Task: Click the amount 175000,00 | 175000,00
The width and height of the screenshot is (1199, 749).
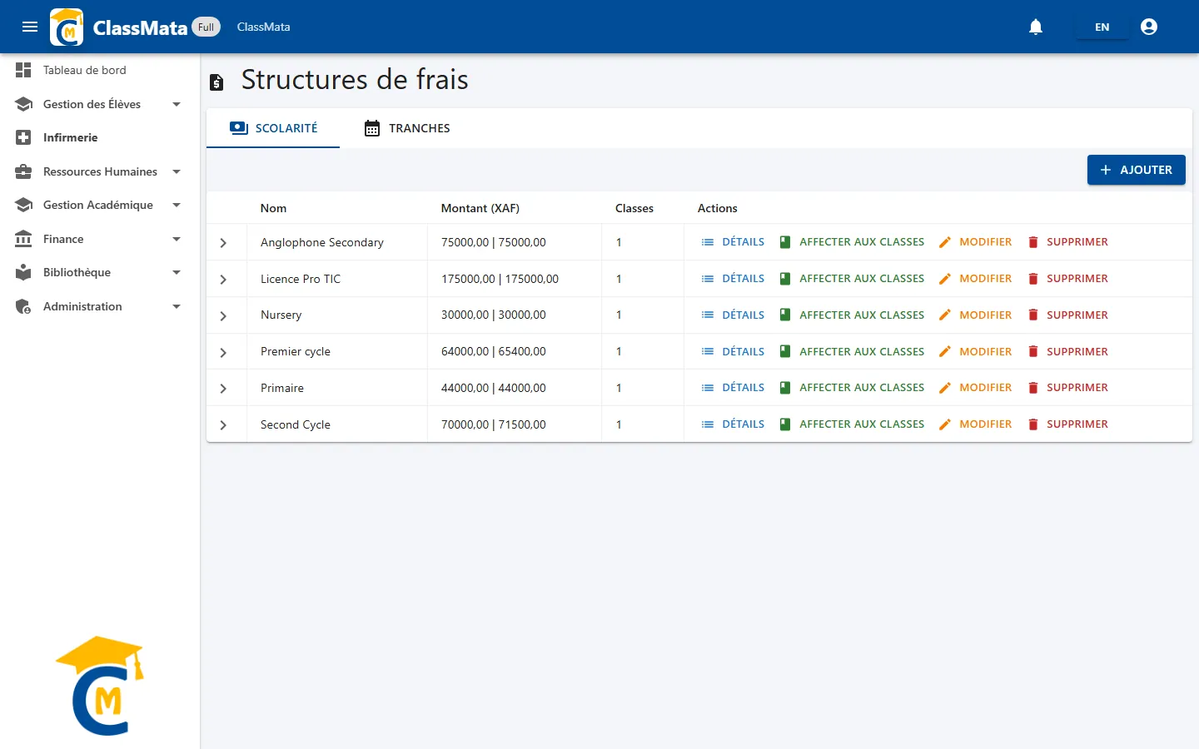Action: 500,279
